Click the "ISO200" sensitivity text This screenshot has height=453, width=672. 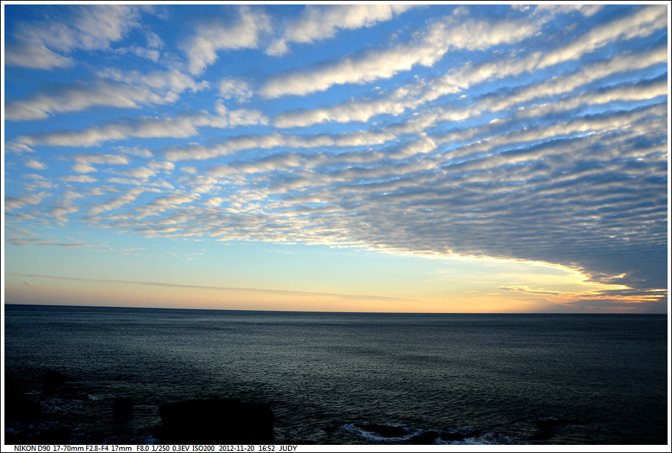(x=203, y=449)
